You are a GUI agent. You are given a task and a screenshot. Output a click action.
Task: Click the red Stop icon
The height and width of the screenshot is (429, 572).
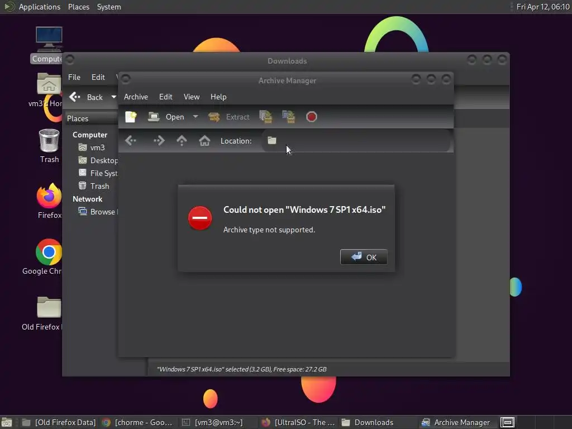(x=312, y=117)
